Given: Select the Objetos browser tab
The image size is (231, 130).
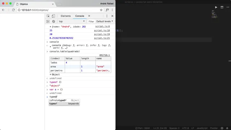Looking at the screenshot, I should [35, 4].
